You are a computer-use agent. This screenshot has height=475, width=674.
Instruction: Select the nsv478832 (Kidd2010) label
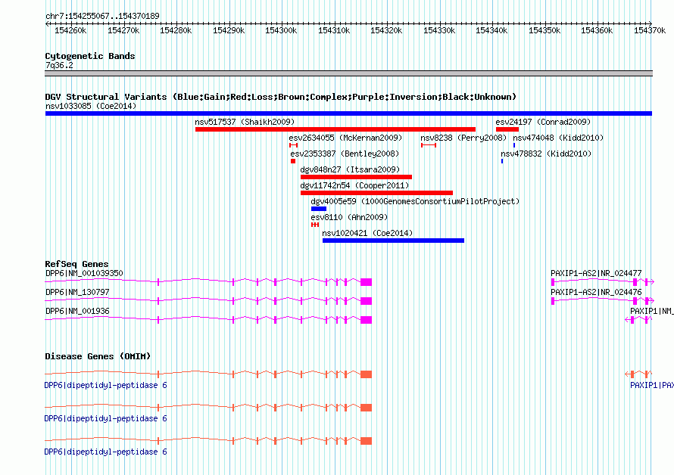pyautogui.click(x=546, y=154)
